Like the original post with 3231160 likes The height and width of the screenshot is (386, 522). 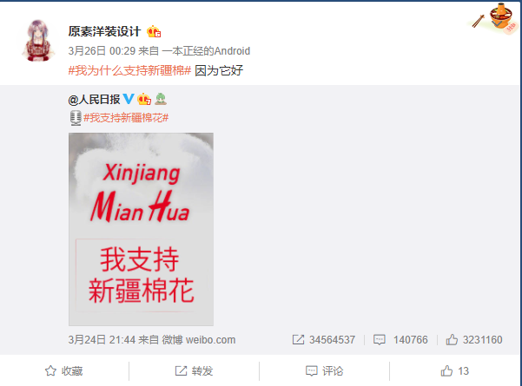[x=474, y=340]
